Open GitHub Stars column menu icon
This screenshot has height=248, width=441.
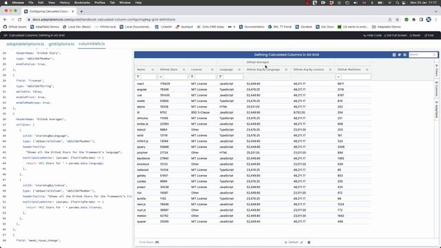(184, 70)
